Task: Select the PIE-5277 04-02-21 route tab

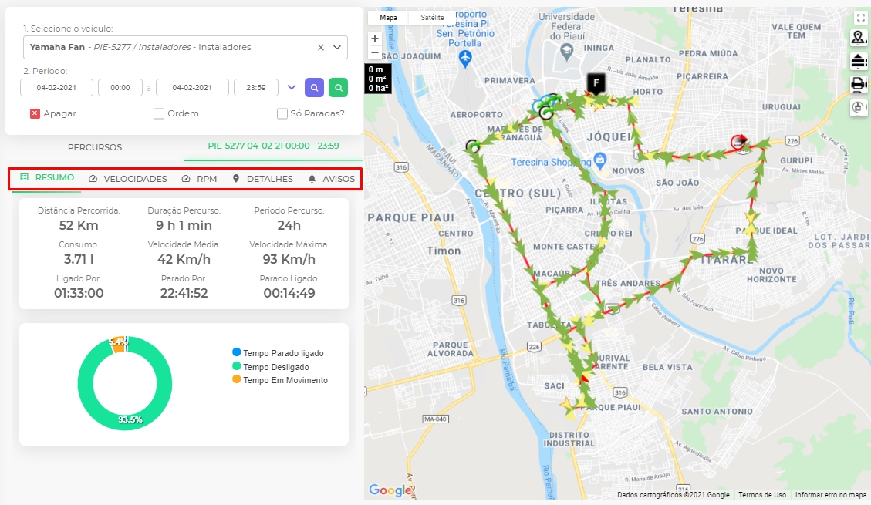Action: pyautogui.click(x=273, y=146)
